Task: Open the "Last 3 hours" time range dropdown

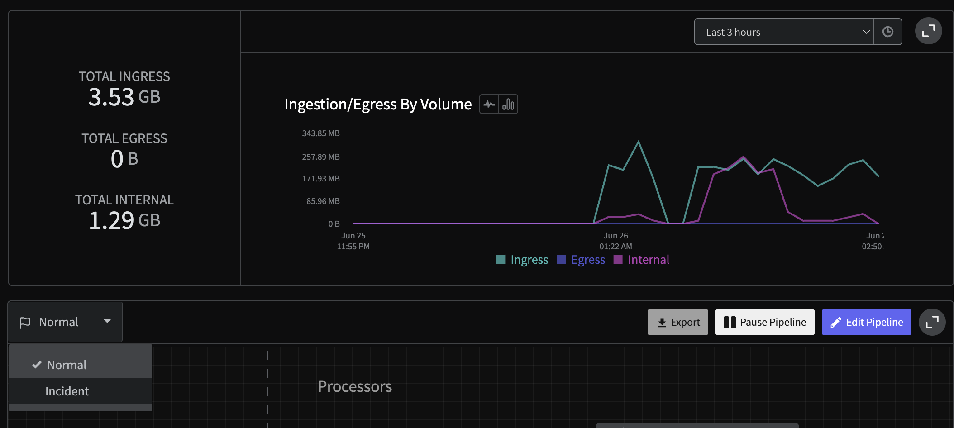Action: [x=784, y=32]
